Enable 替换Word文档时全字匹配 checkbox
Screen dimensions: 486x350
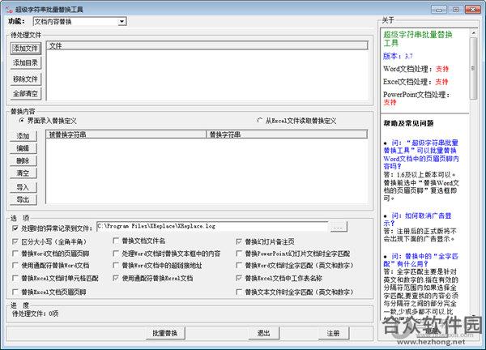click(x=239, y=266)
